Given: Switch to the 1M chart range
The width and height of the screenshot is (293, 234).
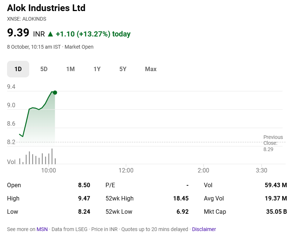Looking at the screenshot, I should [x=71, y=69].
